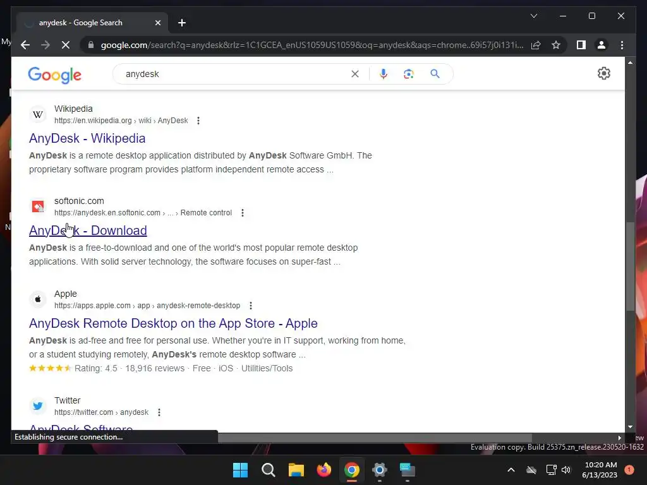Search by voice microphone icon
The height and width of the screenshot is (485, 647).
coord(384,75)
